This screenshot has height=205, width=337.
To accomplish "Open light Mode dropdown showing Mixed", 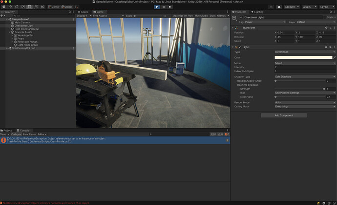I will point(305,63).
